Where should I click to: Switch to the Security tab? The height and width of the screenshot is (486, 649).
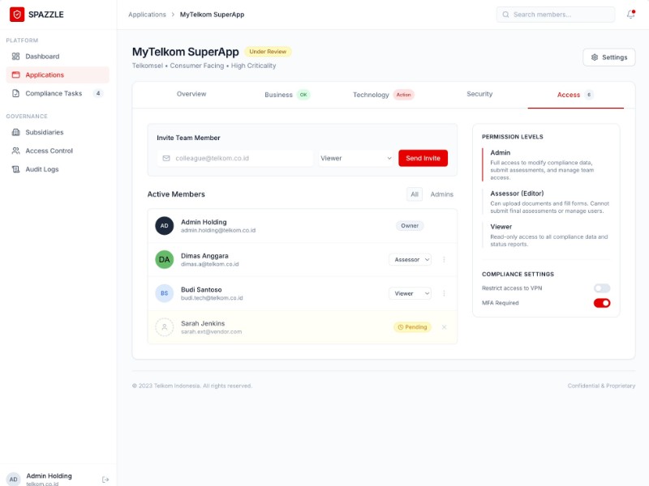point(479,95)
